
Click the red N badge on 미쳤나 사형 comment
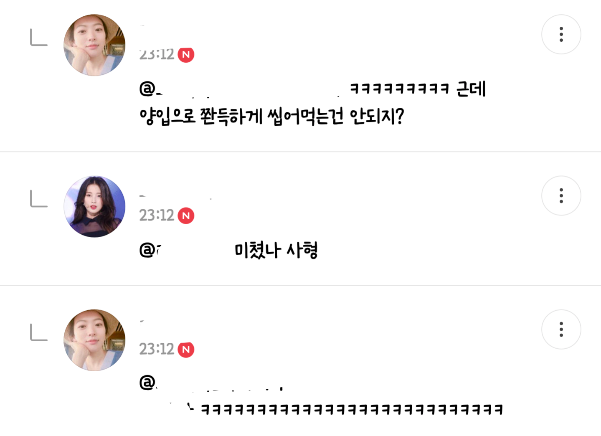coord(186,216)
